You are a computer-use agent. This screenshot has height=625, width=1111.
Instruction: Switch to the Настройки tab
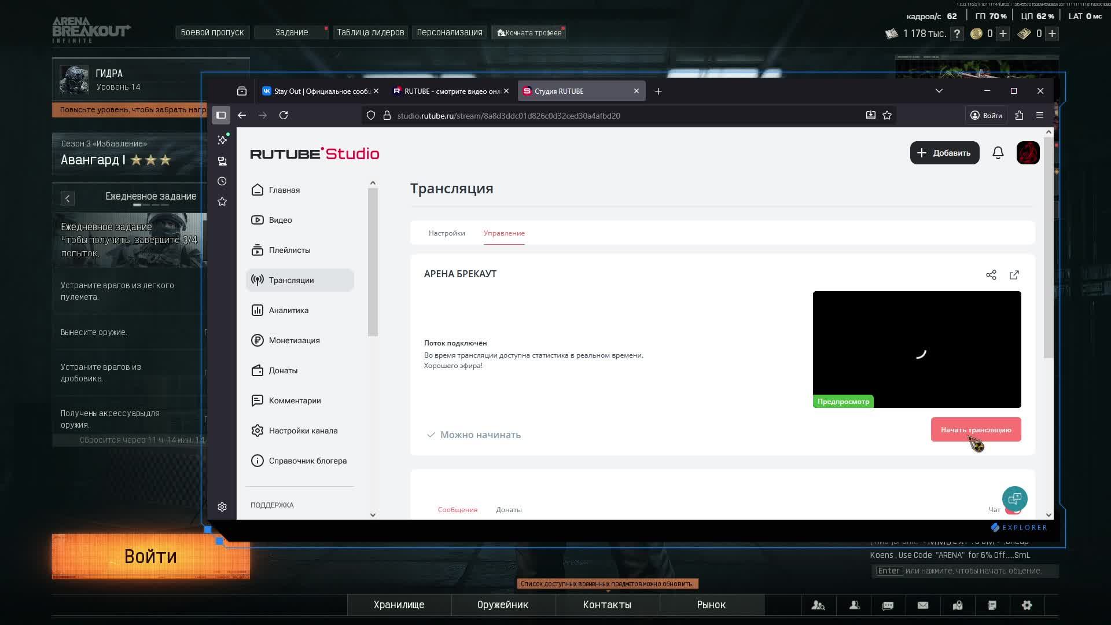coord(447,233)
